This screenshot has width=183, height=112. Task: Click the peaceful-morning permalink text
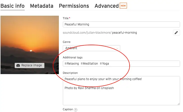124,33
